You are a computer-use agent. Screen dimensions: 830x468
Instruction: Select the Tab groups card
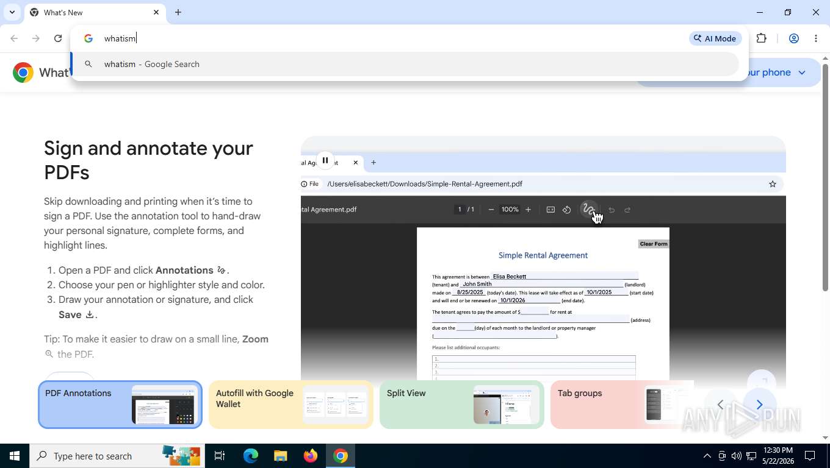[x=622, y=405]
